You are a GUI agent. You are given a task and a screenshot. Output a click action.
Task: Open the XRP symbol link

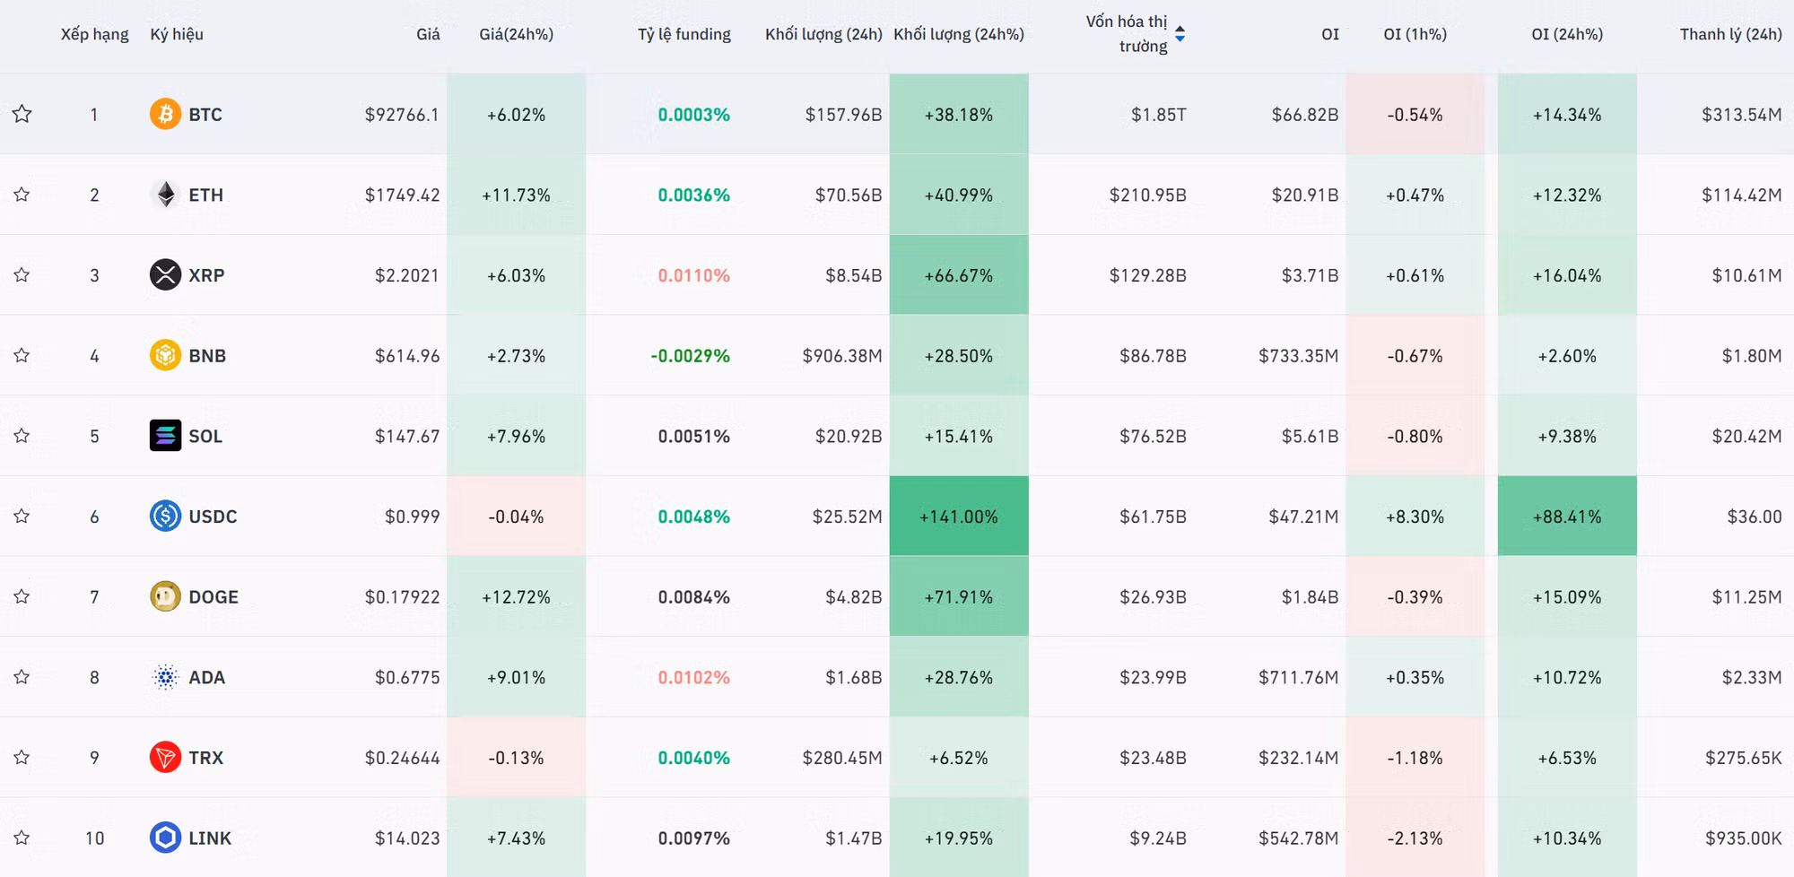[206, 274]
